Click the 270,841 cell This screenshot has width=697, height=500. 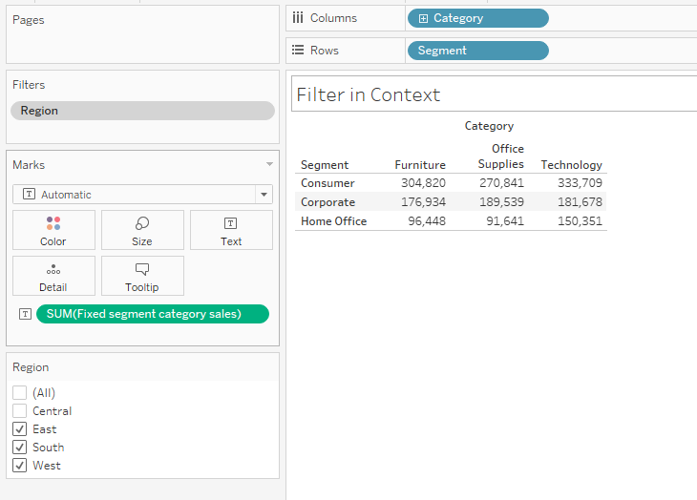coord(501,183)
